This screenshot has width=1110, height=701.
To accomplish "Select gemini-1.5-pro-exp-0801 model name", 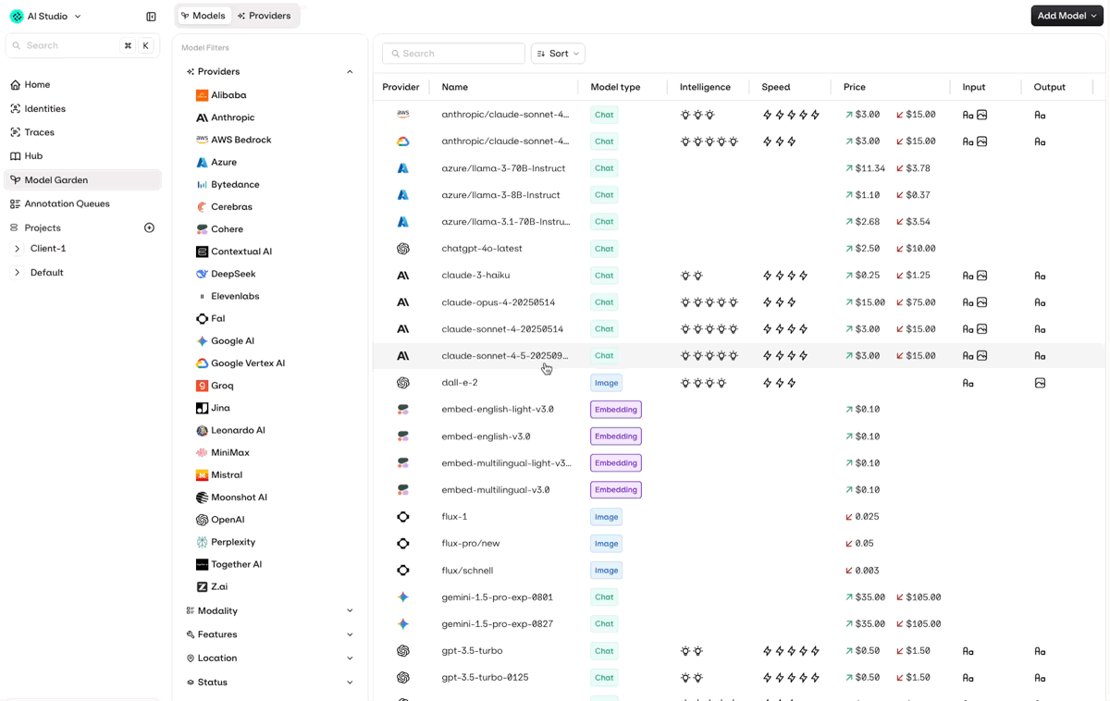I will (498, 597).
